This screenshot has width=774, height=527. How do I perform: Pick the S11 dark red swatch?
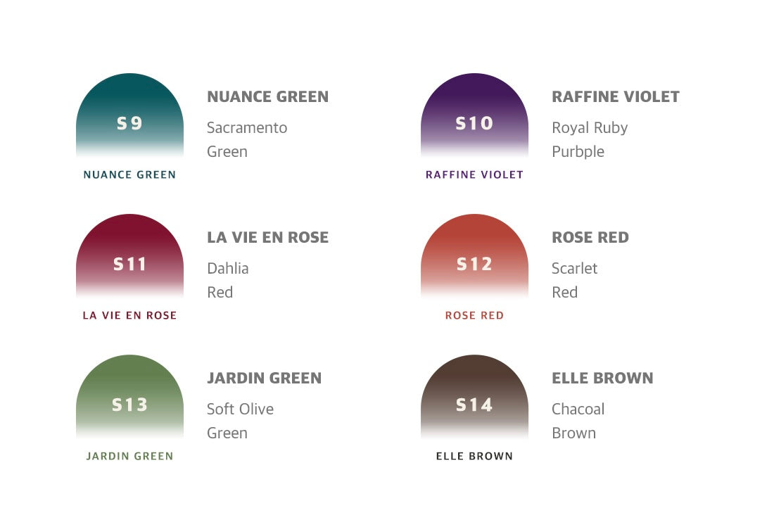[x=129, y=257]
